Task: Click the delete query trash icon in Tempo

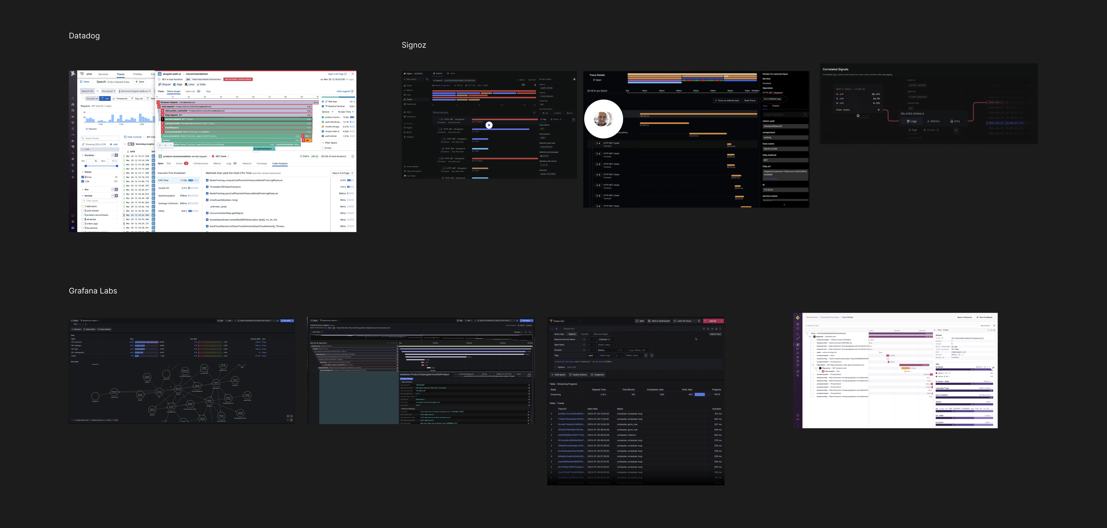Action: (x=716, y=329)
